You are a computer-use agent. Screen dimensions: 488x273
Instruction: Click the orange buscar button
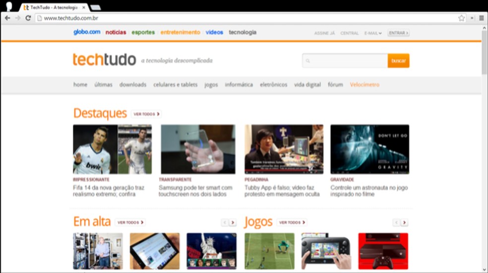coord(398,60)
